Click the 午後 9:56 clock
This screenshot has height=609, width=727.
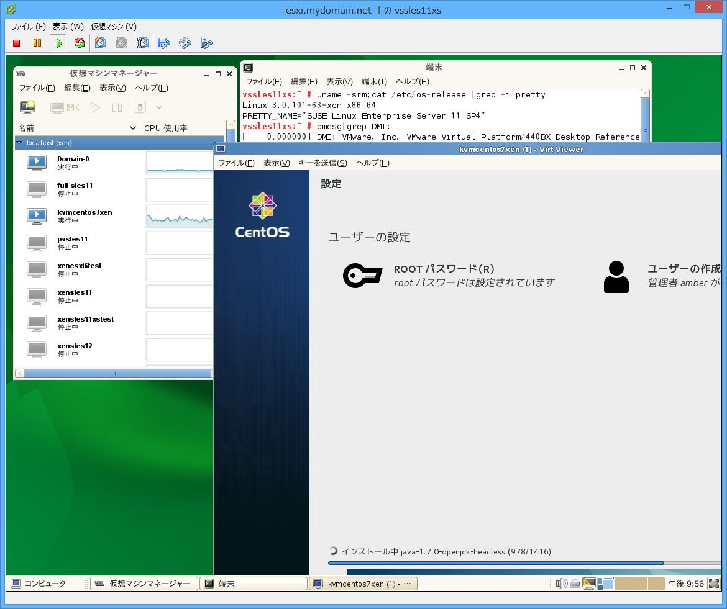coord(686,584)
